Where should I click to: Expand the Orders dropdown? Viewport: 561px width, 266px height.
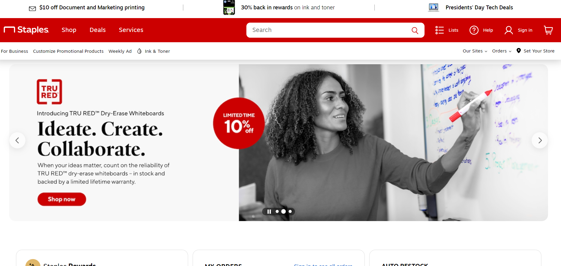point(502,51)
